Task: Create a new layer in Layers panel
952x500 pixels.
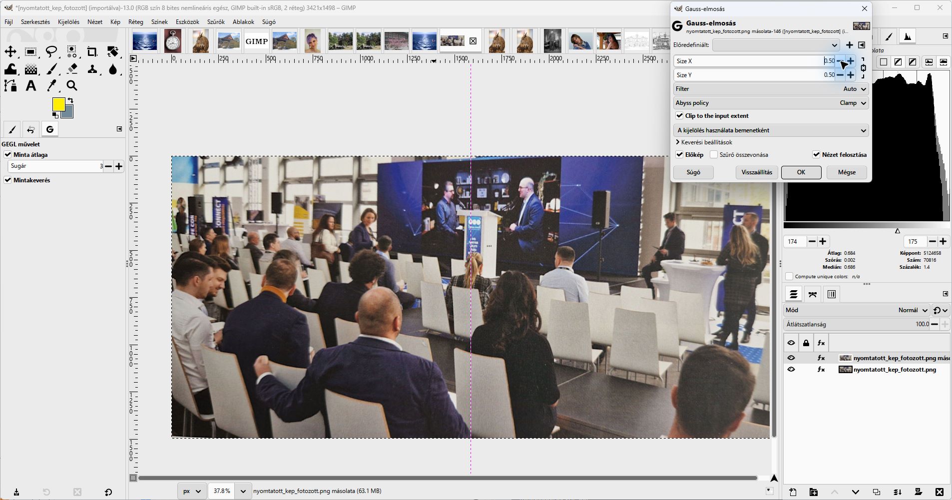Action: tap(793, 492)
